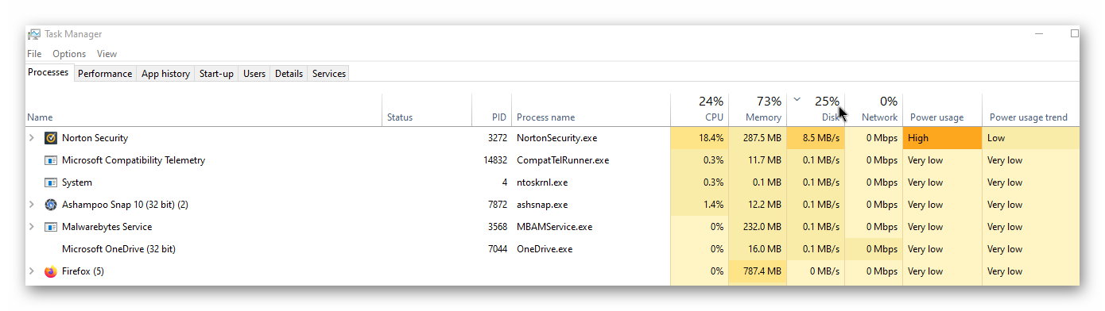
Task: Click the System process icon
Action: tap(51, 182)
